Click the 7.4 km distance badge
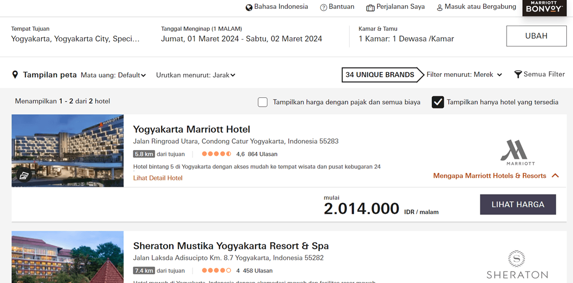 pos(143,271)
